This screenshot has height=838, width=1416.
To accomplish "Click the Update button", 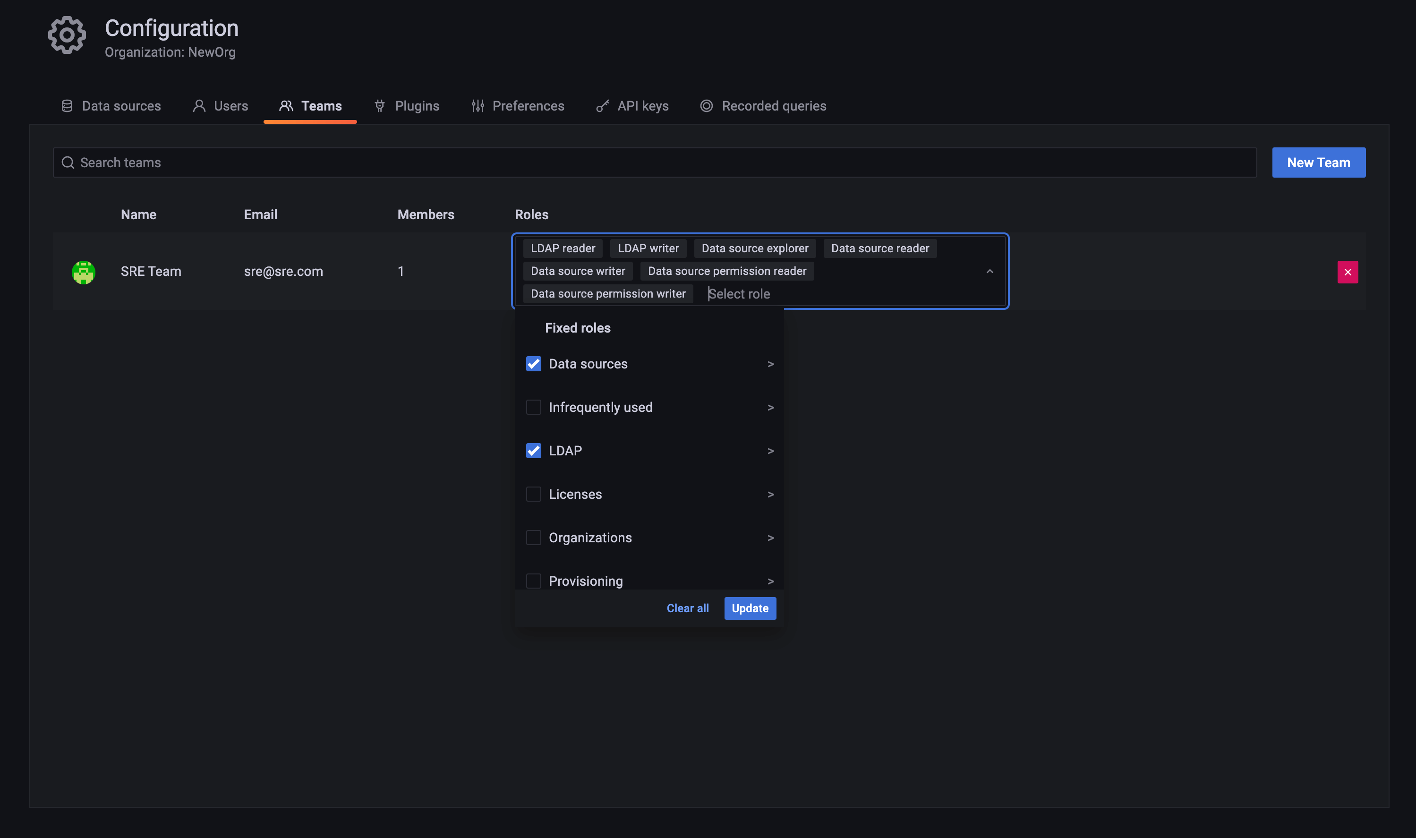I will tap(750, 608).
